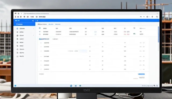Image resolution: width=172 pixels, height=99 pixels.
Task: Click the small button beside the blue section heading
Action: (55, 39)
